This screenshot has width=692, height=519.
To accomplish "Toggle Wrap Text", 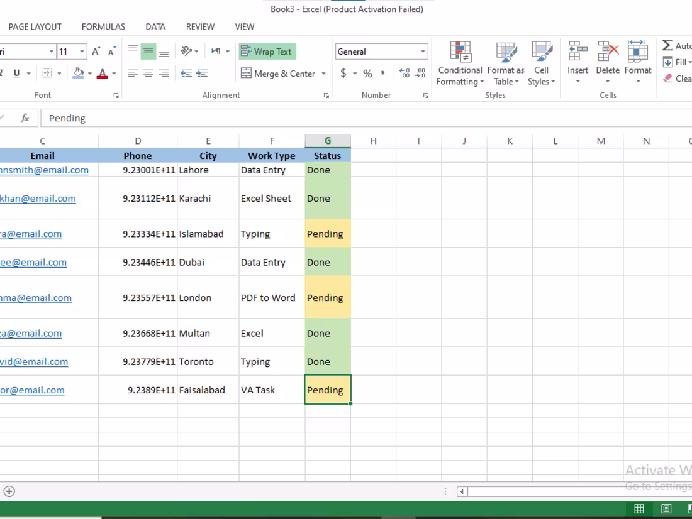I will click(x=267, y=52).
